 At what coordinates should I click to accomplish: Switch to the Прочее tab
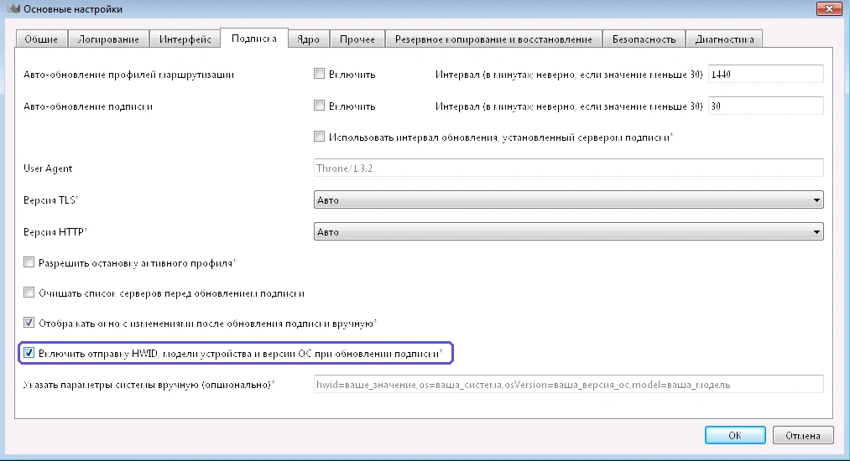(357, 39)
